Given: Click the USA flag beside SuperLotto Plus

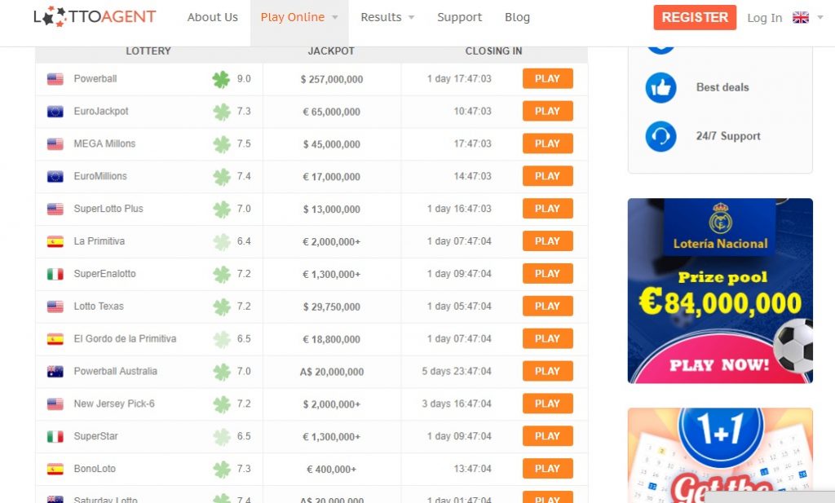Looking at the screenshot, I should pos(55,210).
